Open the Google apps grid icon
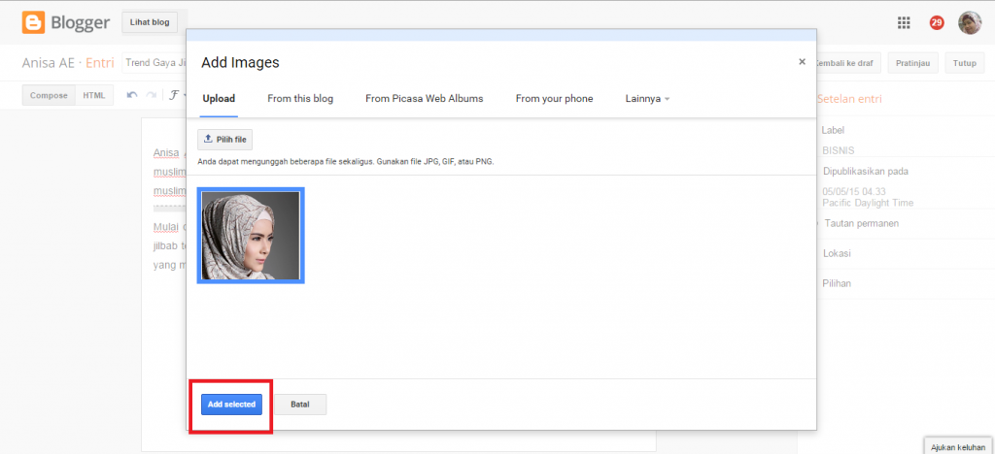The image size is (995, 454). coord(904,22)
